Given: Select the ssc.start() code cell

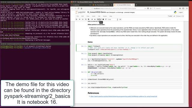Looking at the screenshot, I should pyautogui.click(x=134, y=83).
